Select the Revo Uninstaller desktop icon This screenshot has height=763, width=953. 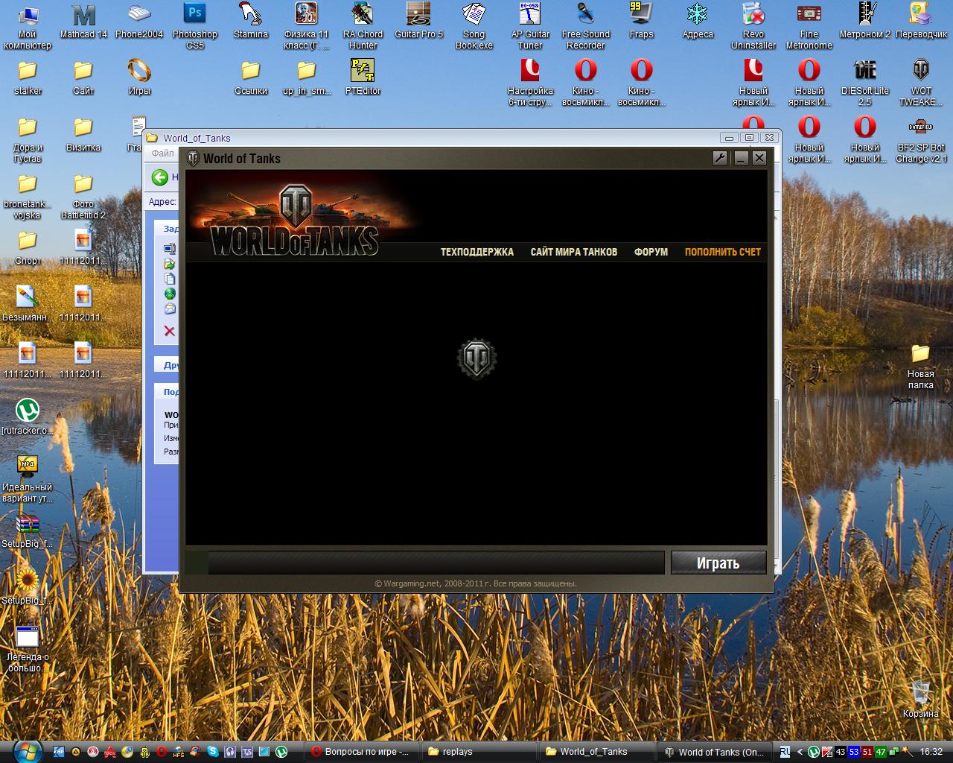753,27
